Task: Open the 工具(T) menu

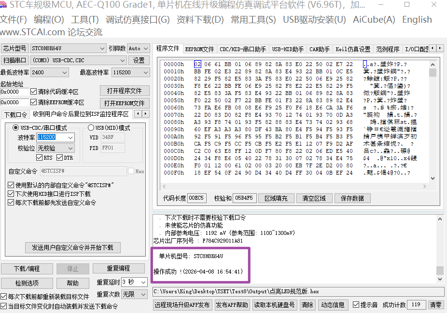Action: [x=84, y=20]
